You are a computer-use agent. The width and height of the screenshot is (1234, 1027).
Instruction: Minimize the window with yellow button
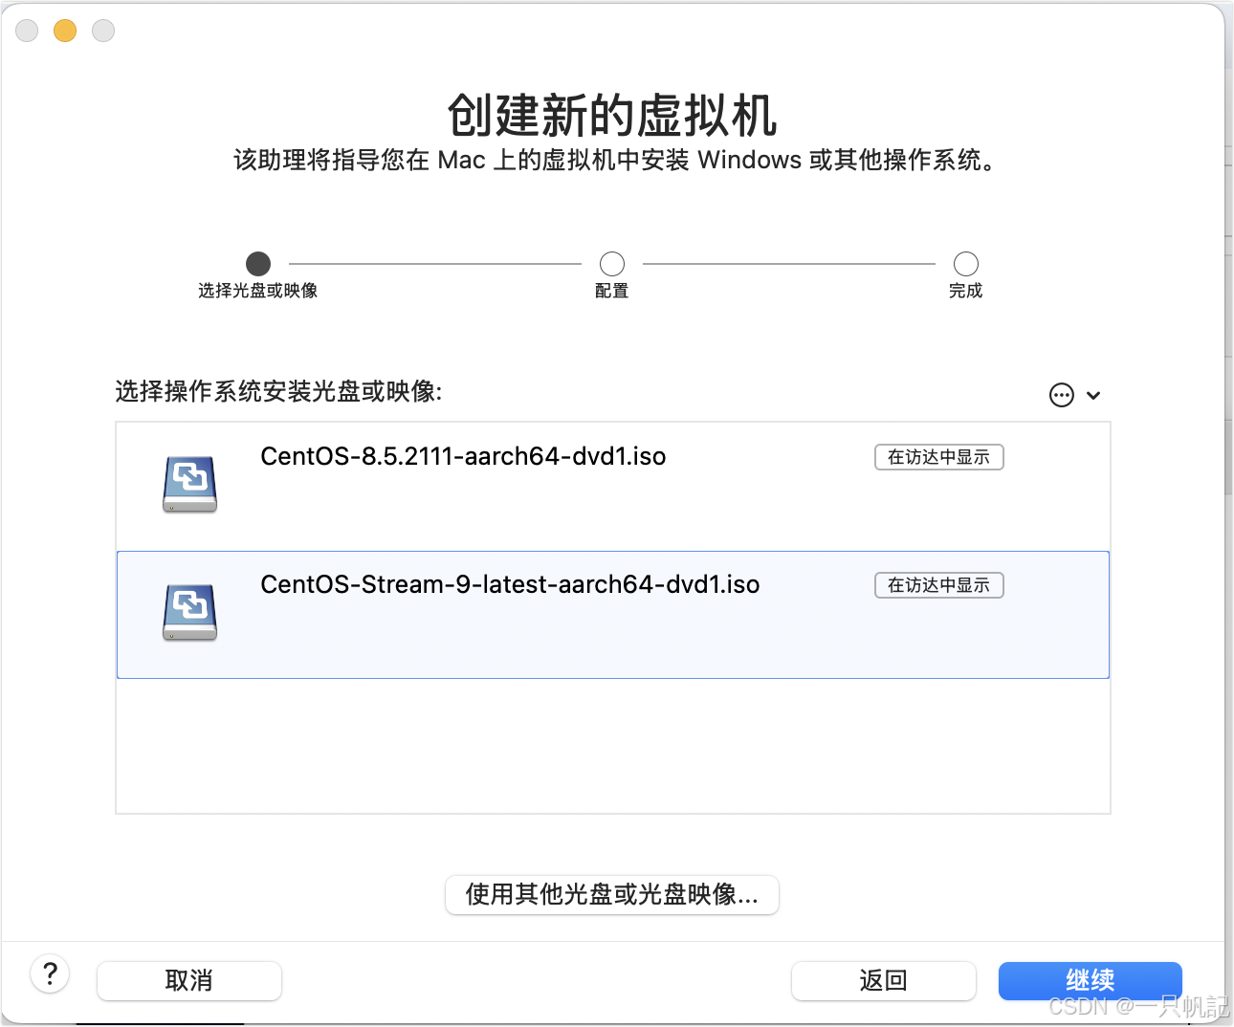(x=65, y=31)
